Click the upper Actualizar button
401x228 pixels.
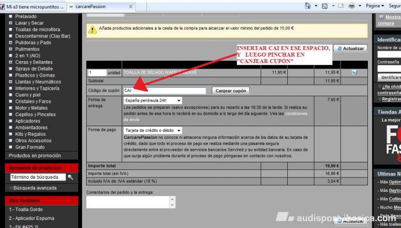point(350,49)
